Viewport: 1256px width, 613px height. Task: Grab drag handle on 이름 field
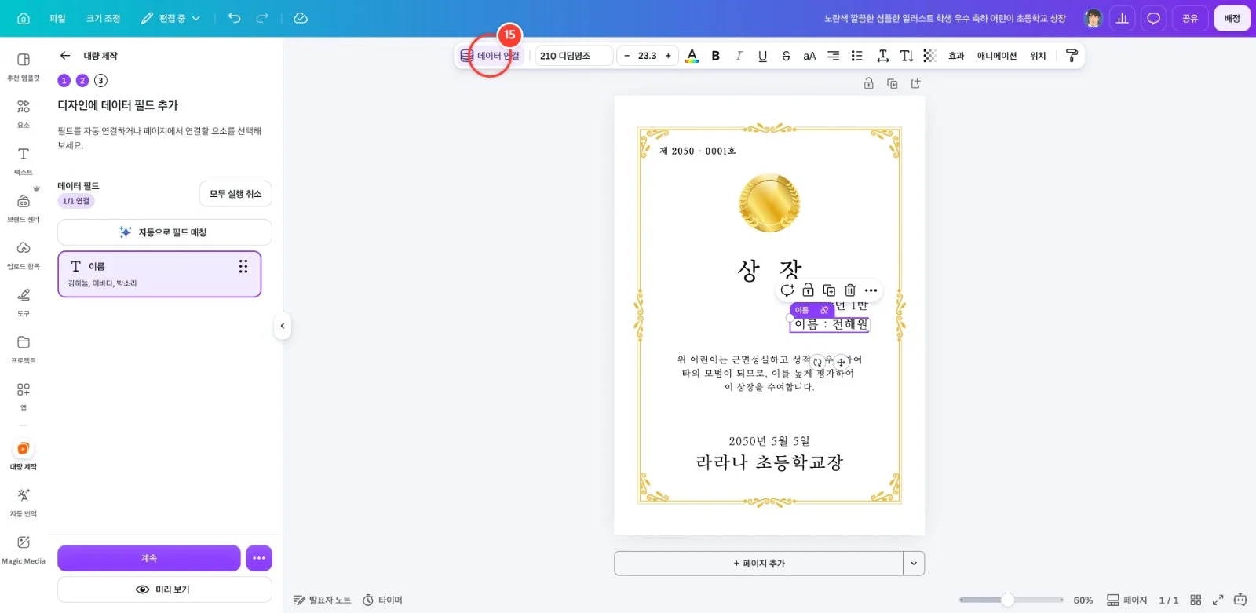(x=243, y=267)
